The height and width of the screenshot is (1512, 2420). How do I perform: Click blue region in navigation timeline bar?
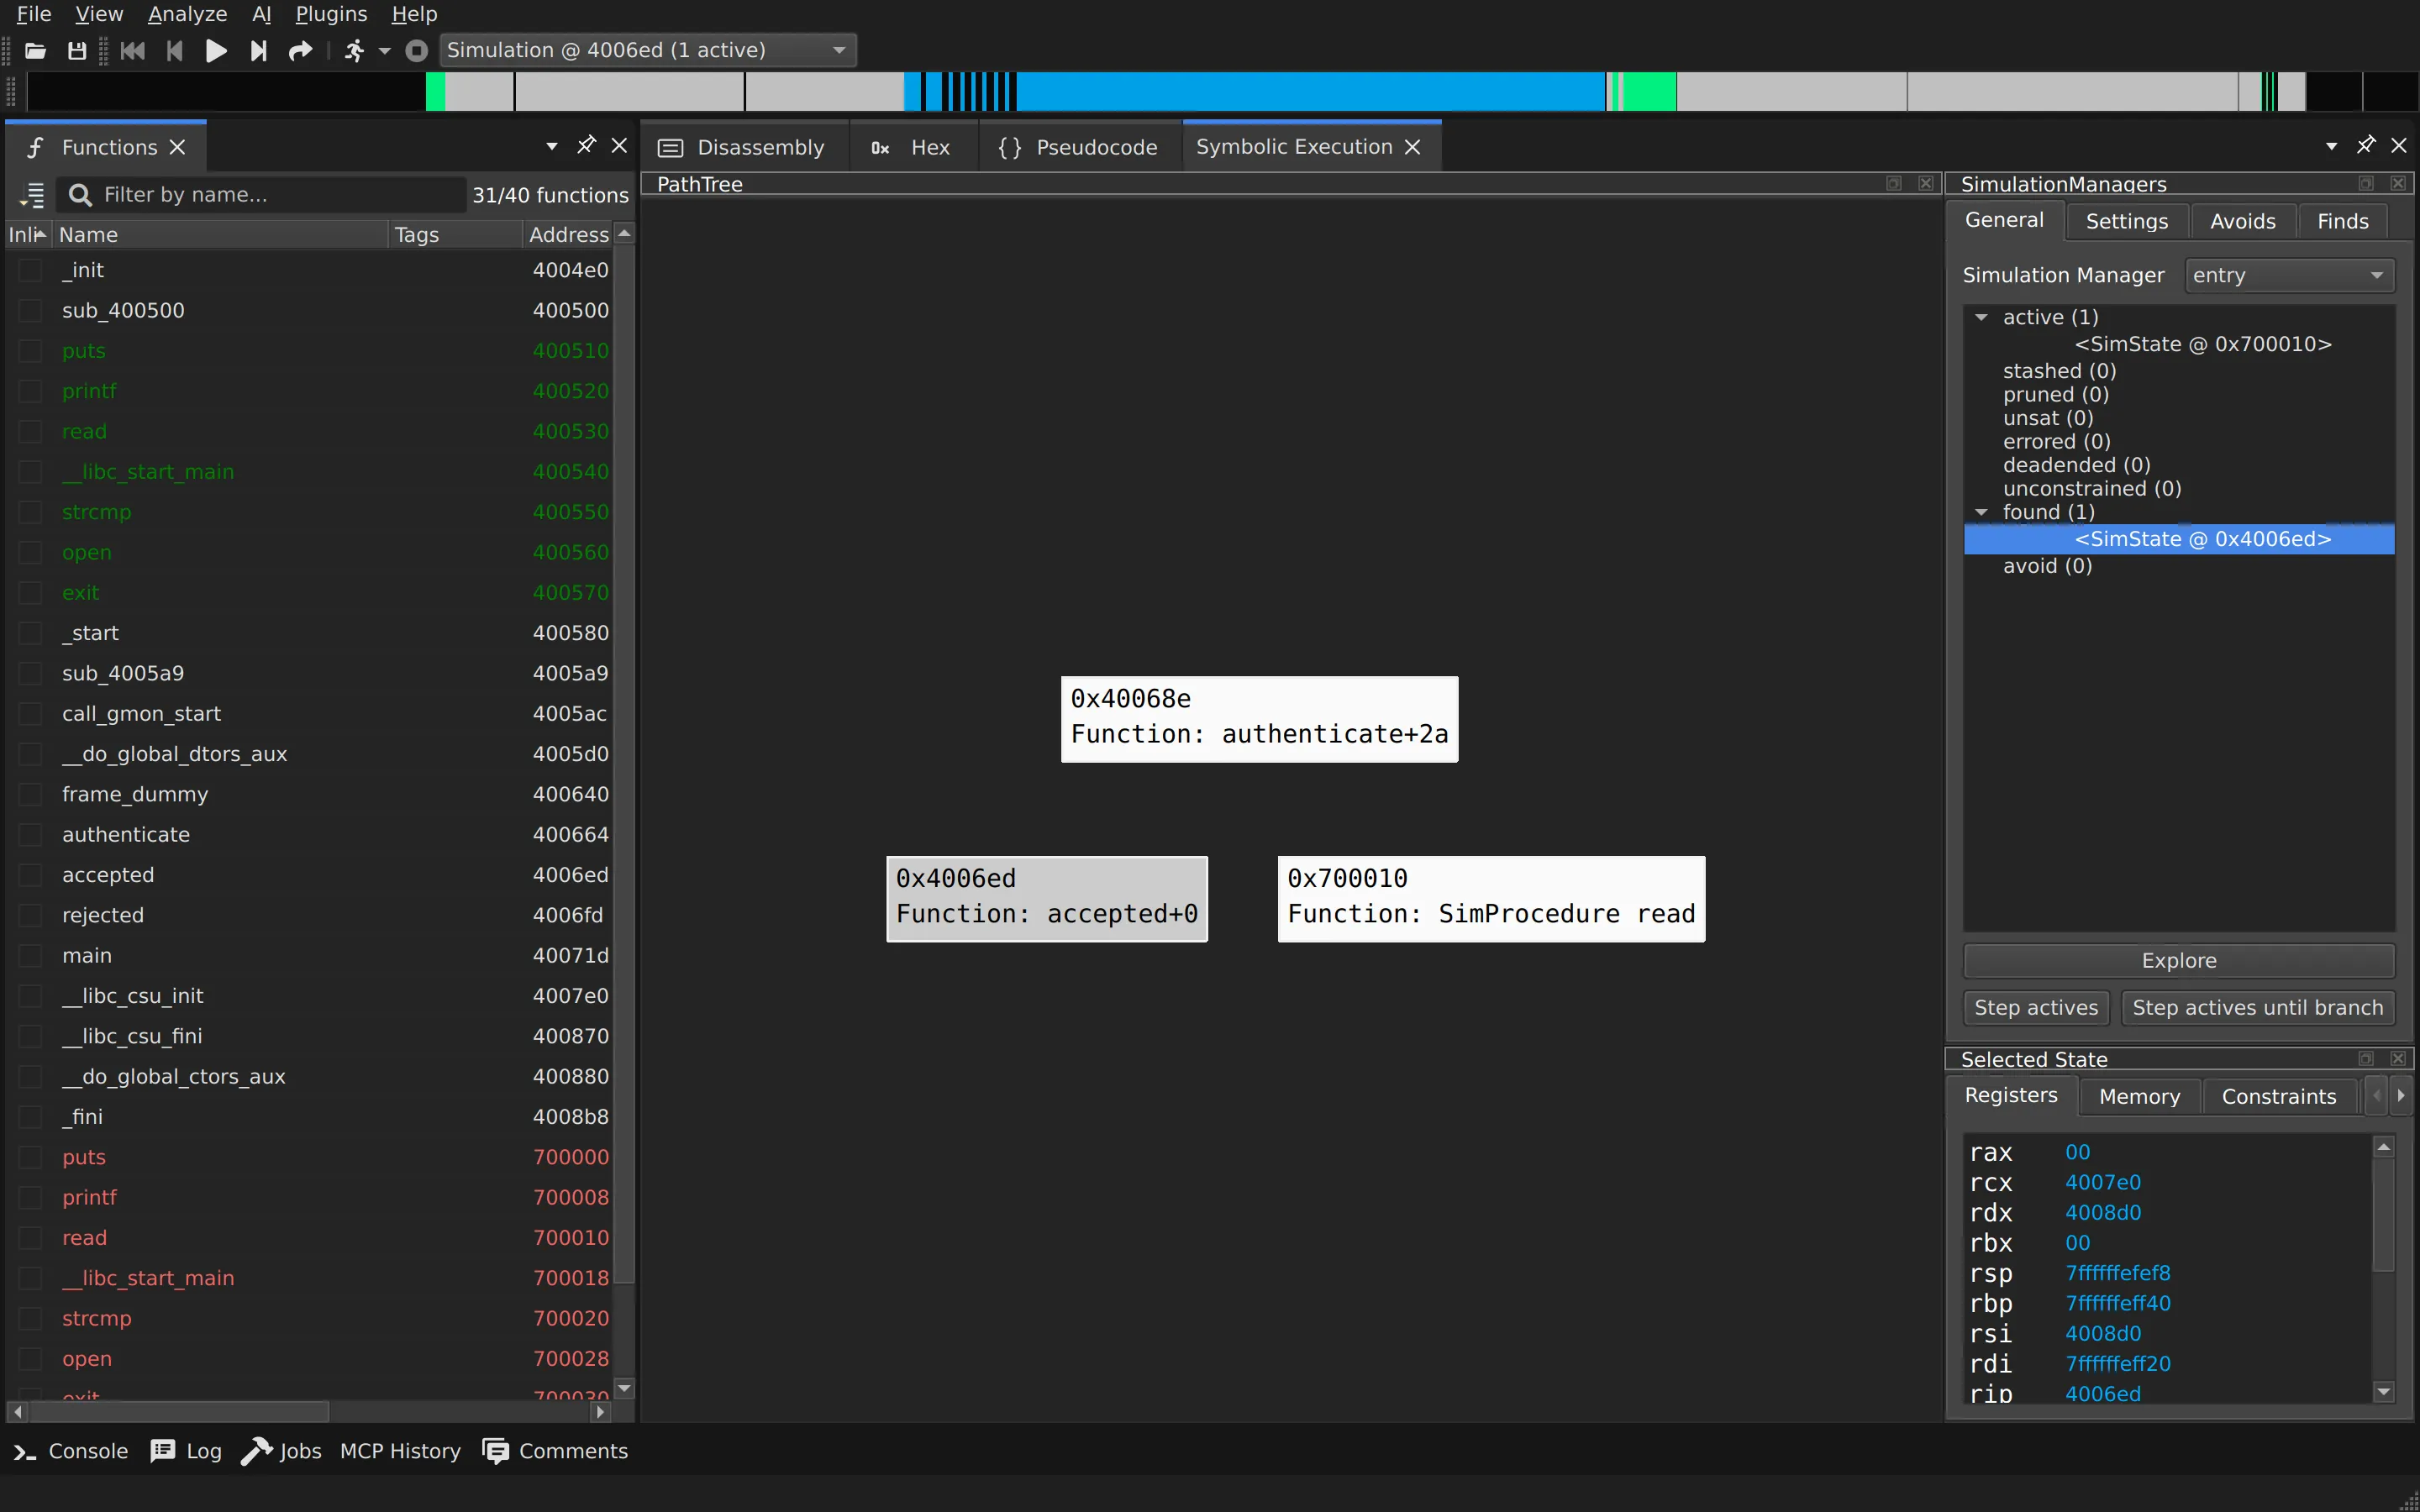point(1310,91)
